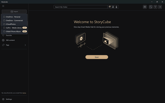Expand the Tags chevron arrow

point(25,45)
